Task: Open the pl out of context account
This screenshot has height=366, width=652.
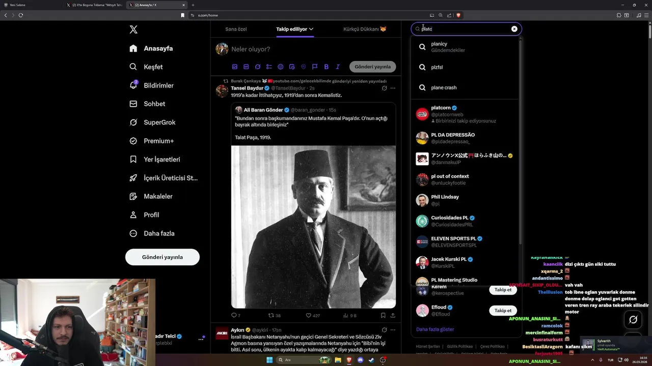Action: click(465, 179)
